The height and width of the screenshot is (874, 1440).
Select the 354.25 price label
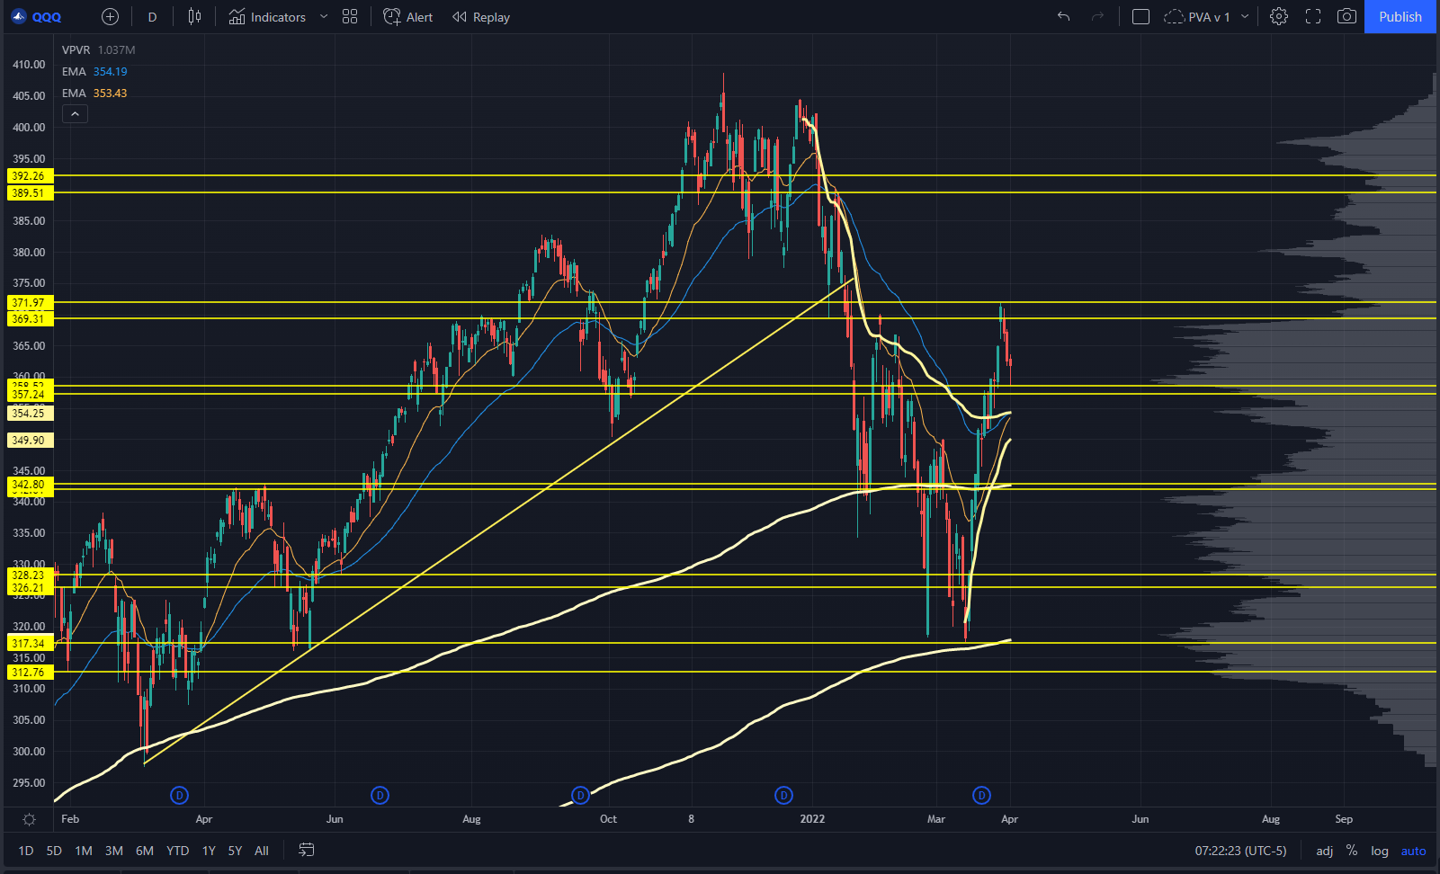point(30,414)
